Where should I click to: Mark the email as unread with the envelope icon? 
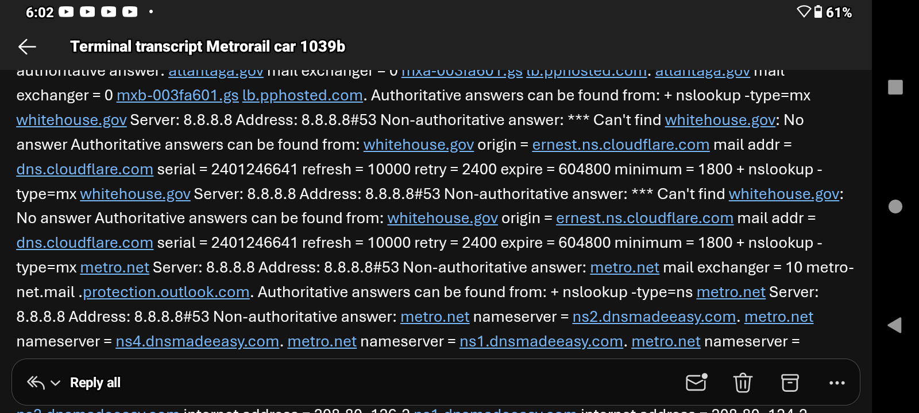pos(696,383)
